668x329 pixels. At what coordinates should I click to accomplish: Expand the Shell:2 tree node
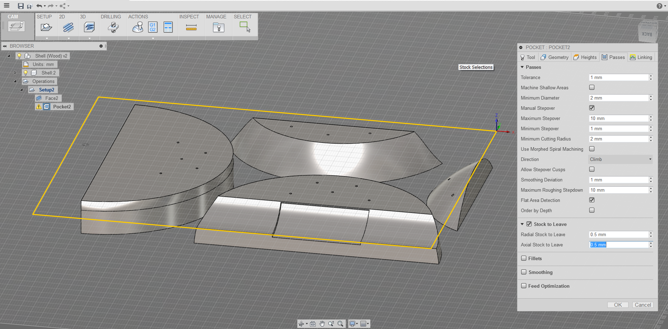[15, 73]
